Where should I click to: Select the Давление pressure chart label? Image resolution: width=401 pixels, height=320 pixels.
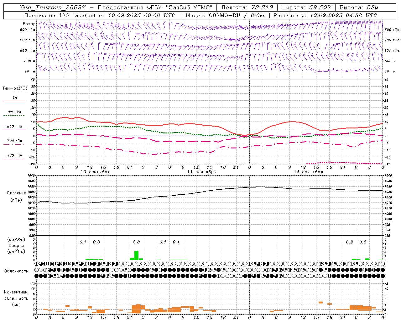point(16,193)
